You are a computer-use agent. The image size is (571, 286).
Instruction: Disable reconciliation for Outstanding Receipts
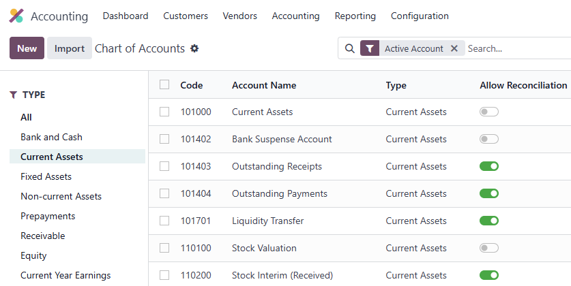click(x=488, y=166)
